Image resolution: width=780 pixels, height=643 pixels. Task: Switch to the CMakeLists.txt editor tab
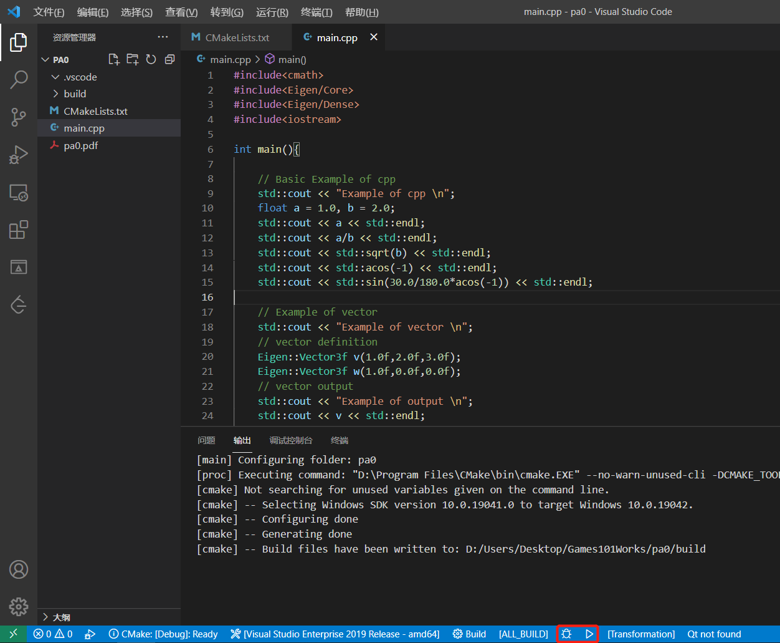point(236,37)
